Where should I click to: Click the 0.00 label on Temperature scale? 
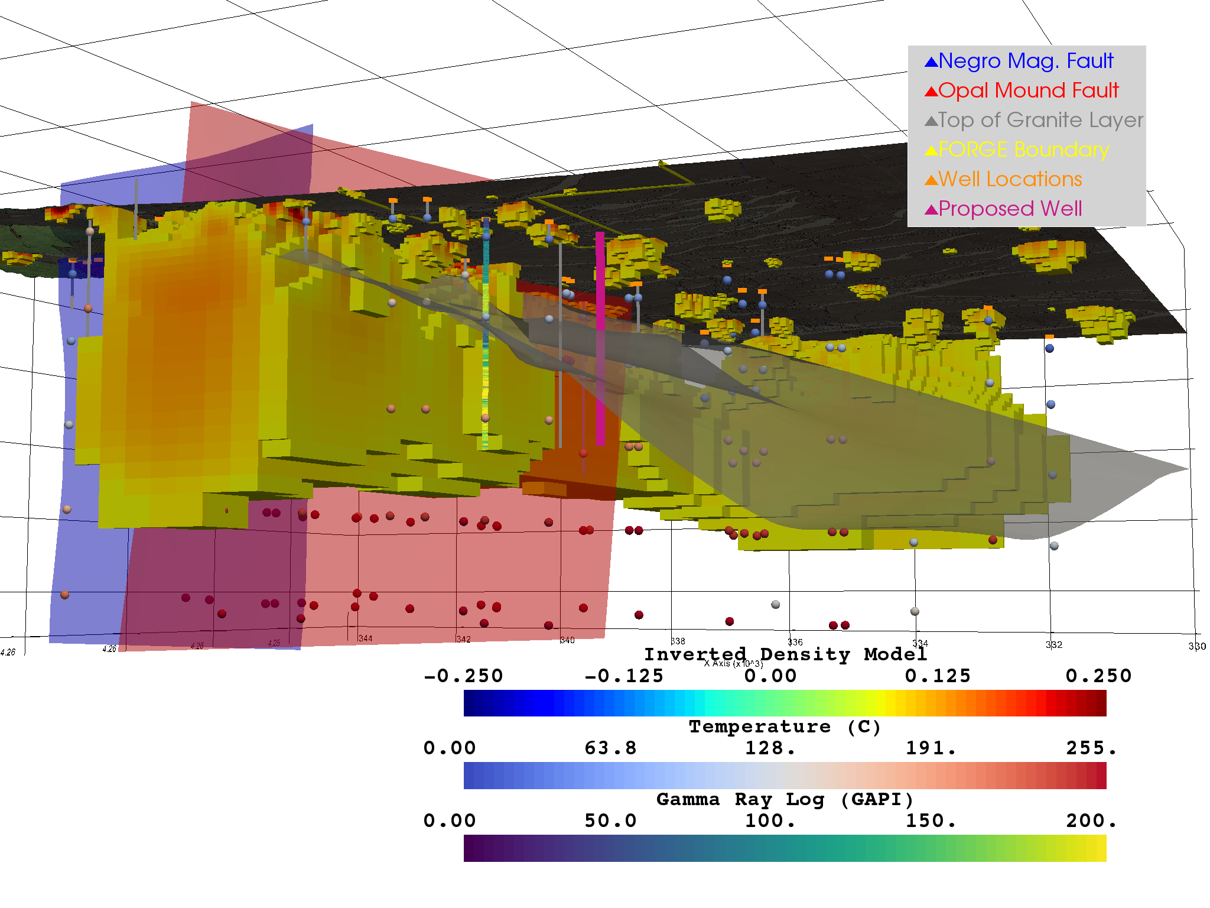click(450, 748)
